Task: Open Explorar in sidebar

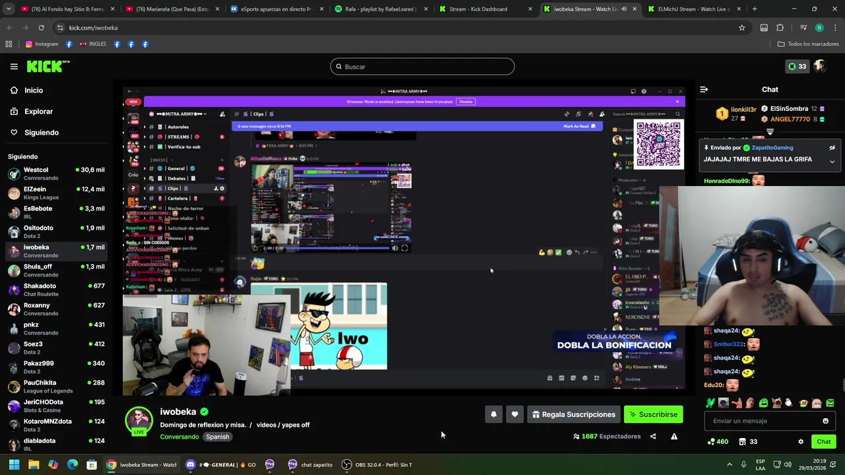Action: pyautogui.click(x=31, y=111)
